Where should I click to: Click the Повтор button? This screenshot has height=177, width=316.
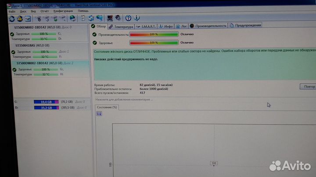[309, 87]
